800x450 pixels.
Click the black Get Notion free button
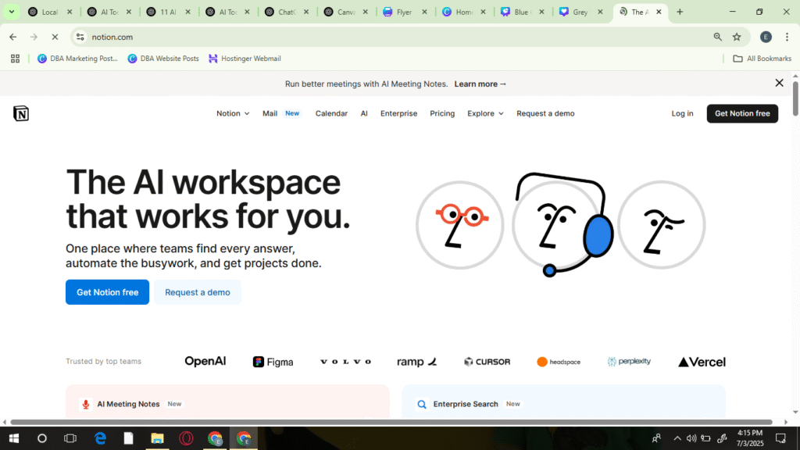(742, 113)
